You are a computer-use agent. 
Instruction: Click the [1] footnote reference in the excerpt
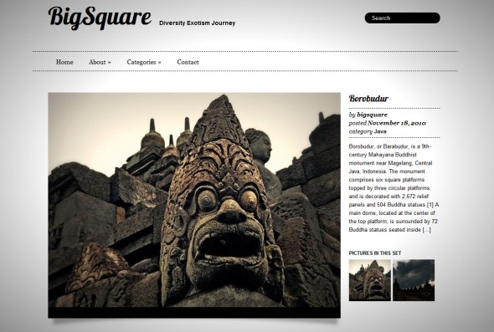pos(430,205)
